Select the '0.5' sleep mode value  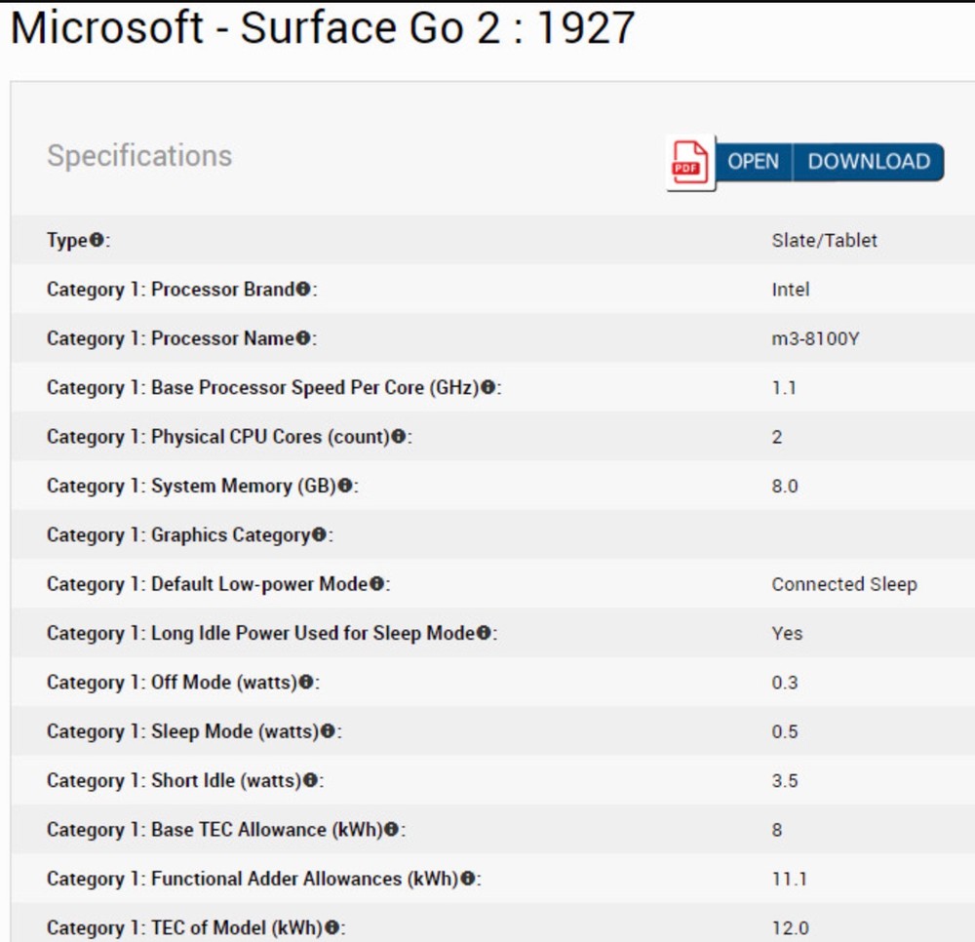785,731
